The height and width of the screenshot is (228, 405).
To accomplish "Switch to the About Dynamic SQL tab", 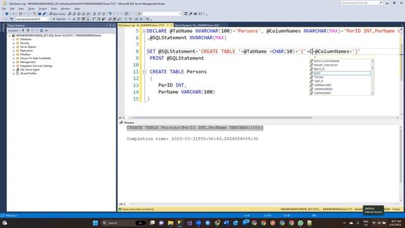I will pyautogui.click(x=197, y=25).
